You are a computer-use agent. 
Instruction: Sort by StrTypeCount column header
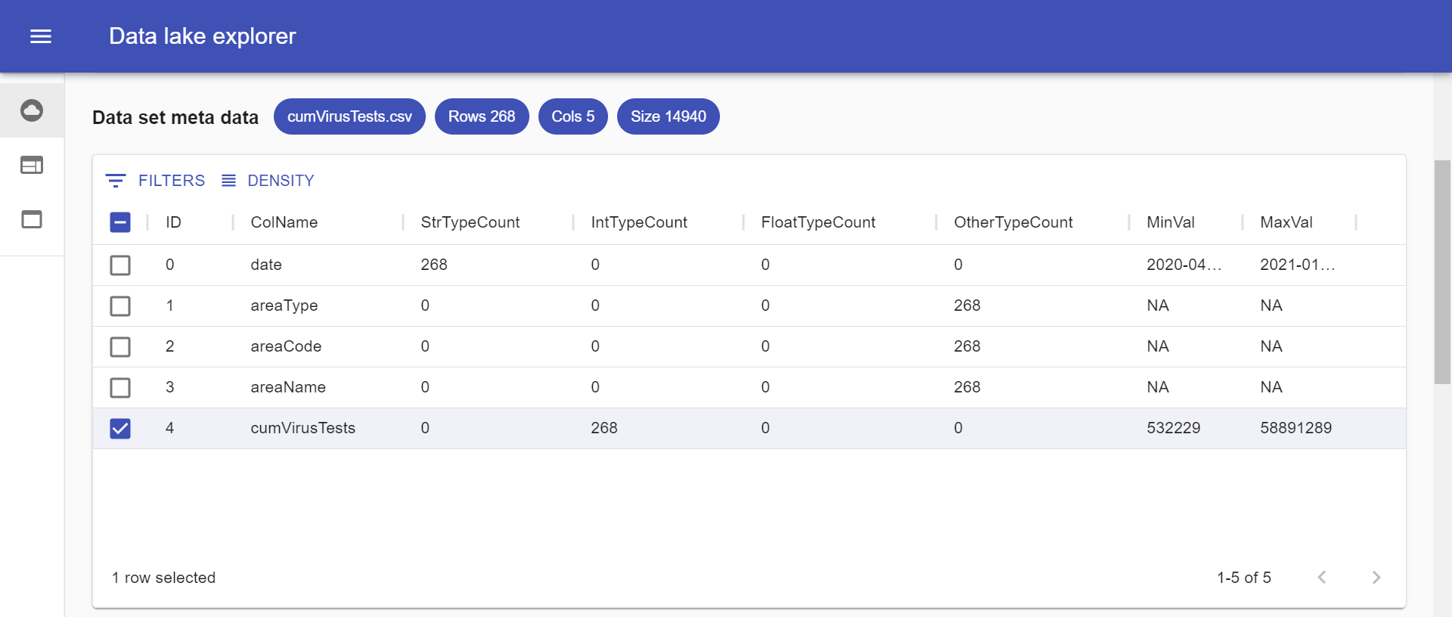click(x=470, y=222)
